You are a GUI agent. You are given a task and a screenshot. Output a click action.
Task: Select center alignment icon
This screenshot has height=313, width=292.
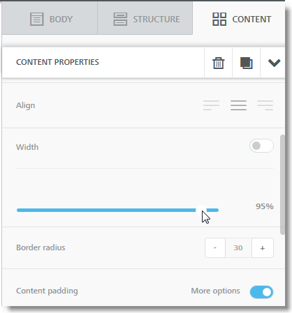tap(238, 105)
